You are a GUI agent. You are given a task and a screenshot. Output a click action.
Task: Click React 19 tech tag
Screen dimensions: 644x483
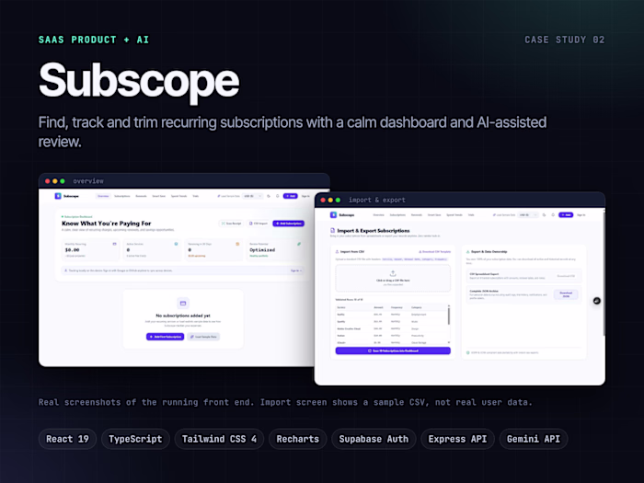click(67, 439)
